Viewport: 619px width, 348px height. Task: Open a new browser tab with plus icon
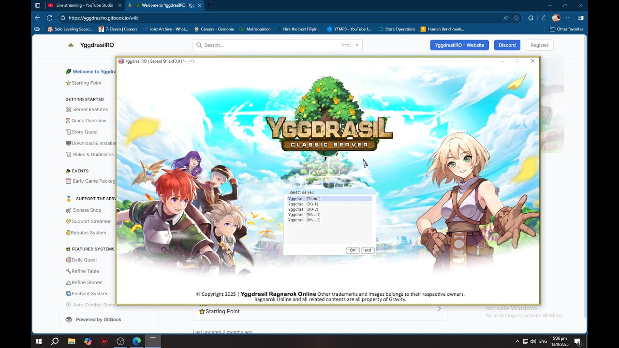(210, 5)
